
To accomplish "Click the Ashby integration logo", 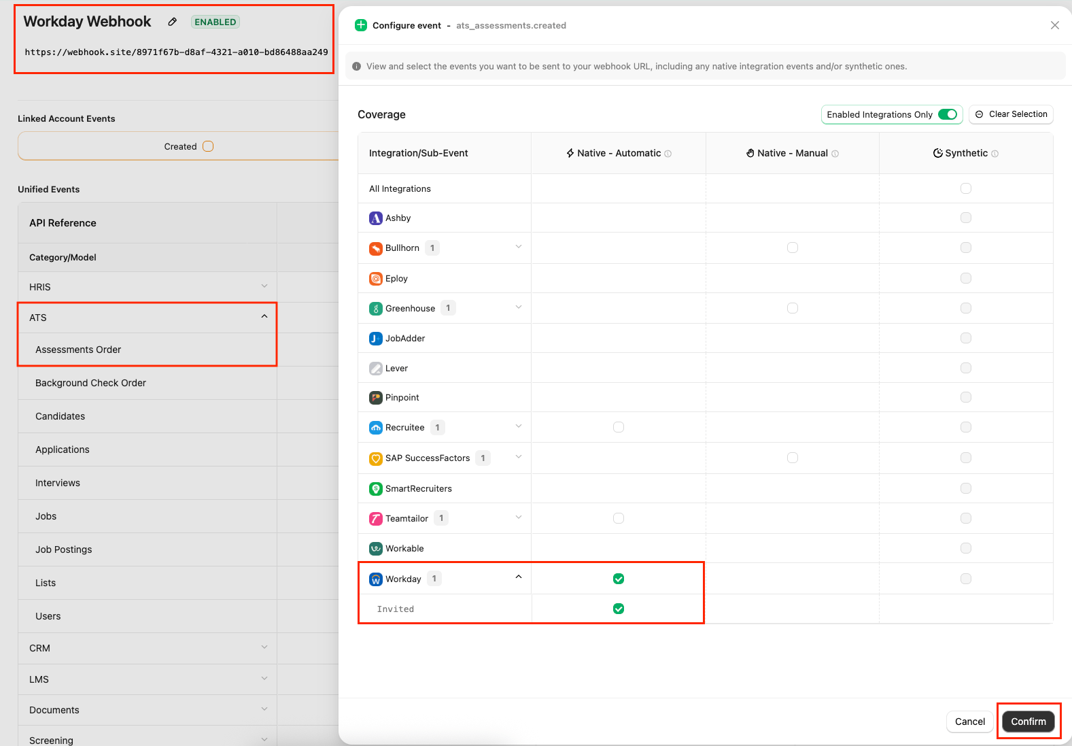I will pos(376,218).
